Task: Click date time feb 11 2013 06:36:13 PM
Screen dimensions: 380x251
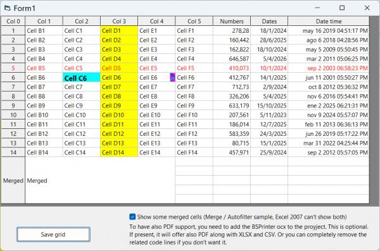Action: [x=329, y=125]
